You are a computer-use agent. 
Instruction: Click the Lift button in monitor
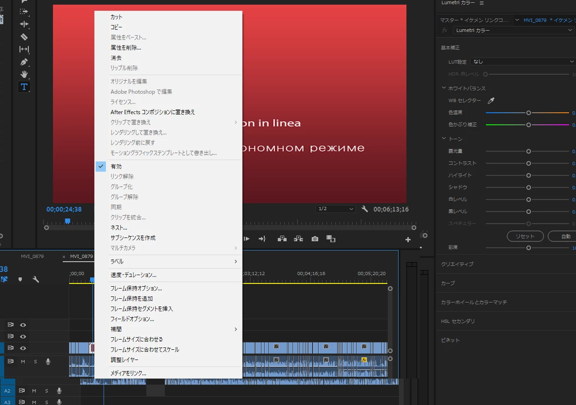[x=282, y=238]
